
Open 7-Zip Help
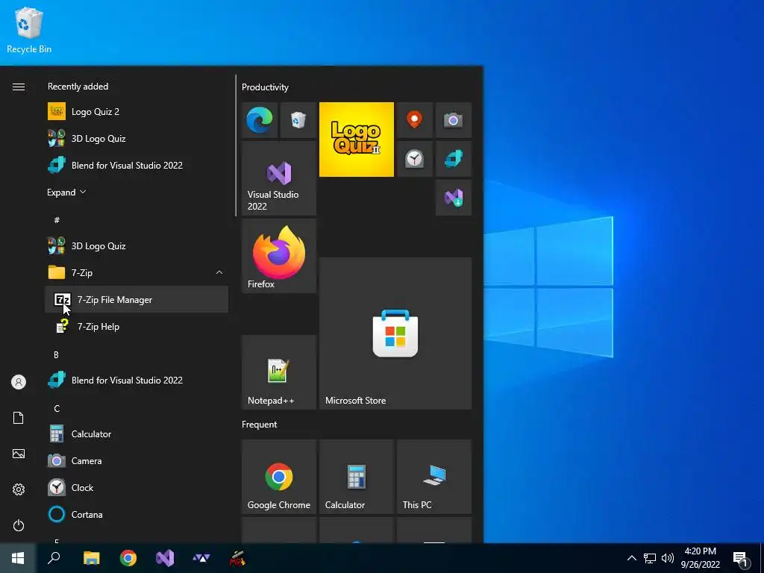(x=137, y=327)
